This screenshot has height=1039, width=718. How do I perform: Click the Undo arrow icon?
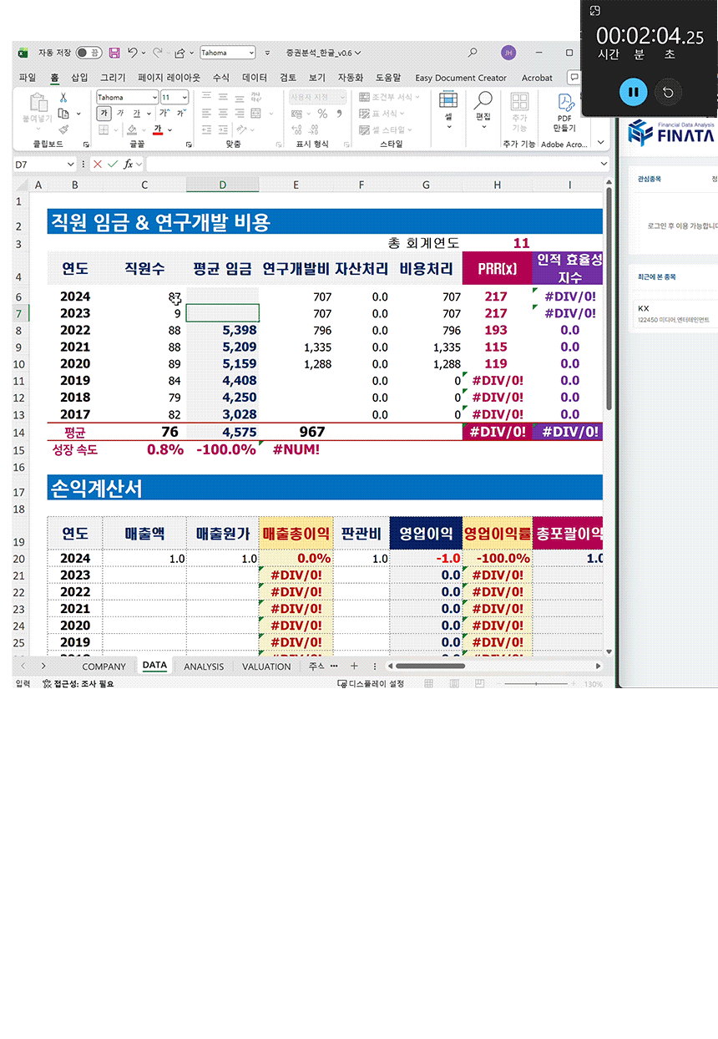point(133,53)
